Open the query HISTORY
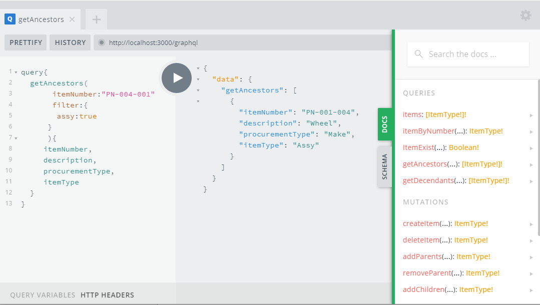The width and height of the screenshot is (540, 305). click(x=70, y=42)
